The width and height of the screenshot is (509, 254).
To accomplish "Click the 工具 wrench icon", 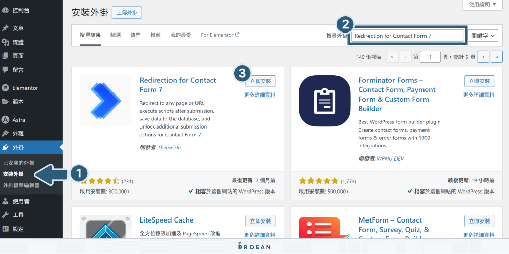I will click(x=5, y=215).
